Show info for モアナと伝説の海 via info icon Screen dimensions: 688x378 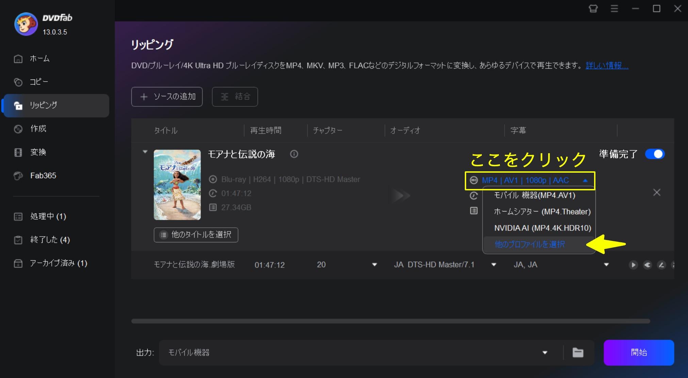(x=294, y=154)
